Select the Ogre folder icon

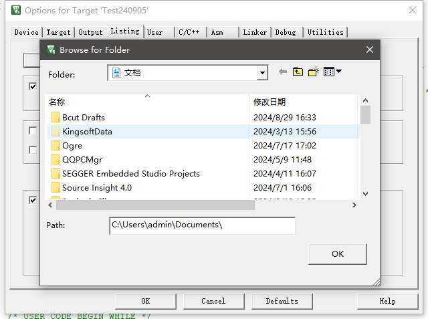pyautogui.click(x=56, y=145)
